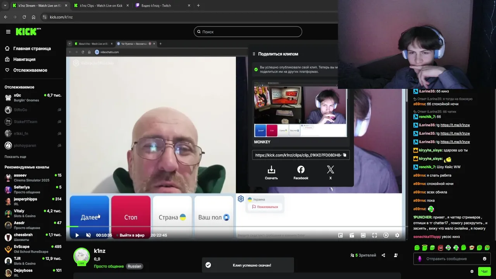The image size is (496, 279).
Task: Insert the first green smiling emote
Action: click(x=417, y=248)
